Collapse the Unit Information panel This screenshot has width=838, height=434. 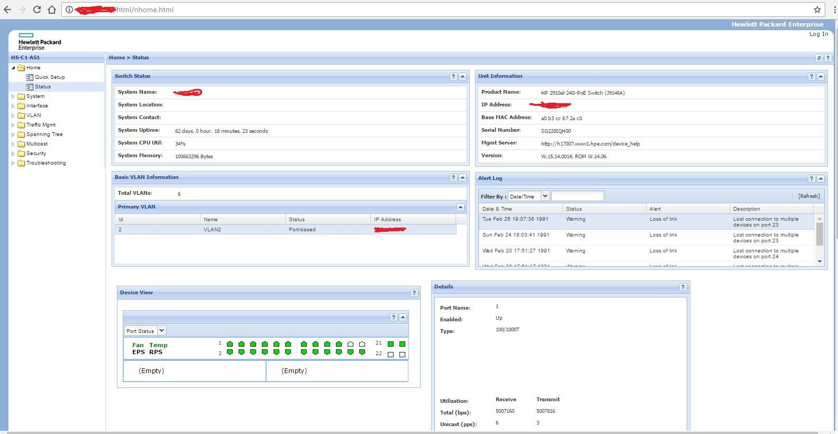[x=821, y=76]
